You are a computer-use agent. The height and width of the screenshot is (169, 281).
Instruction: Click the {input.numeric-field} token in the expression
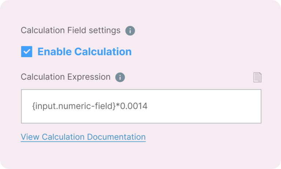(74, 106)
